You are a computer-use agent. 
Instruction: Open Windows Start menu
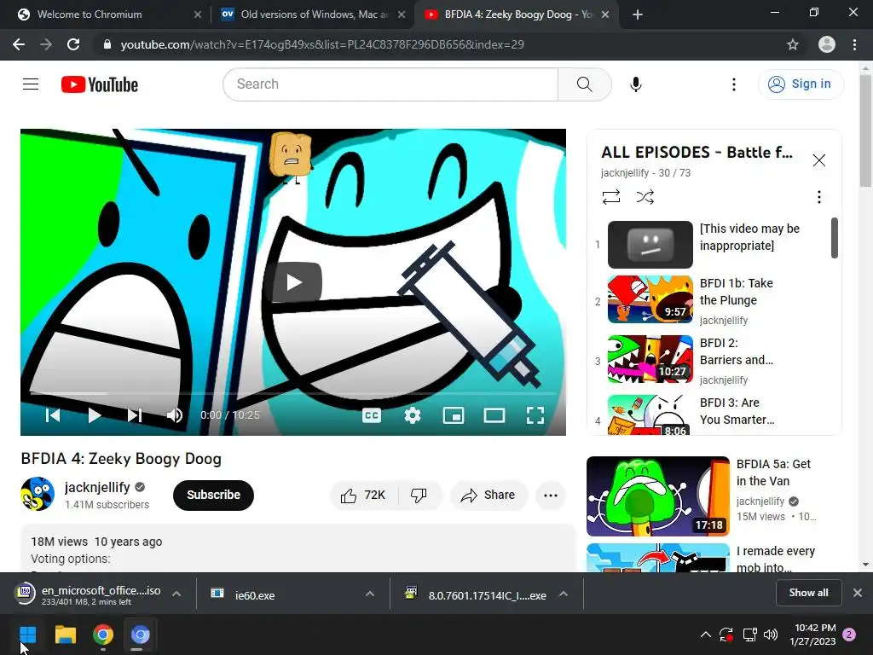coord(28,635)
